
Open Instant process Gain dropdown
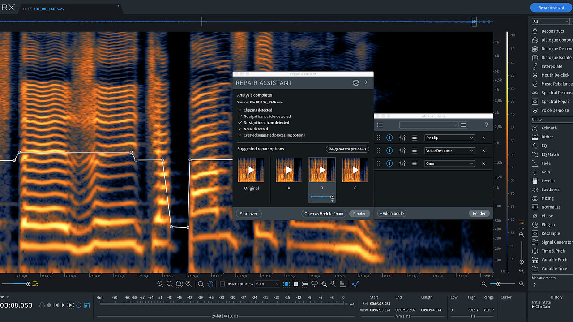point(267,284)
